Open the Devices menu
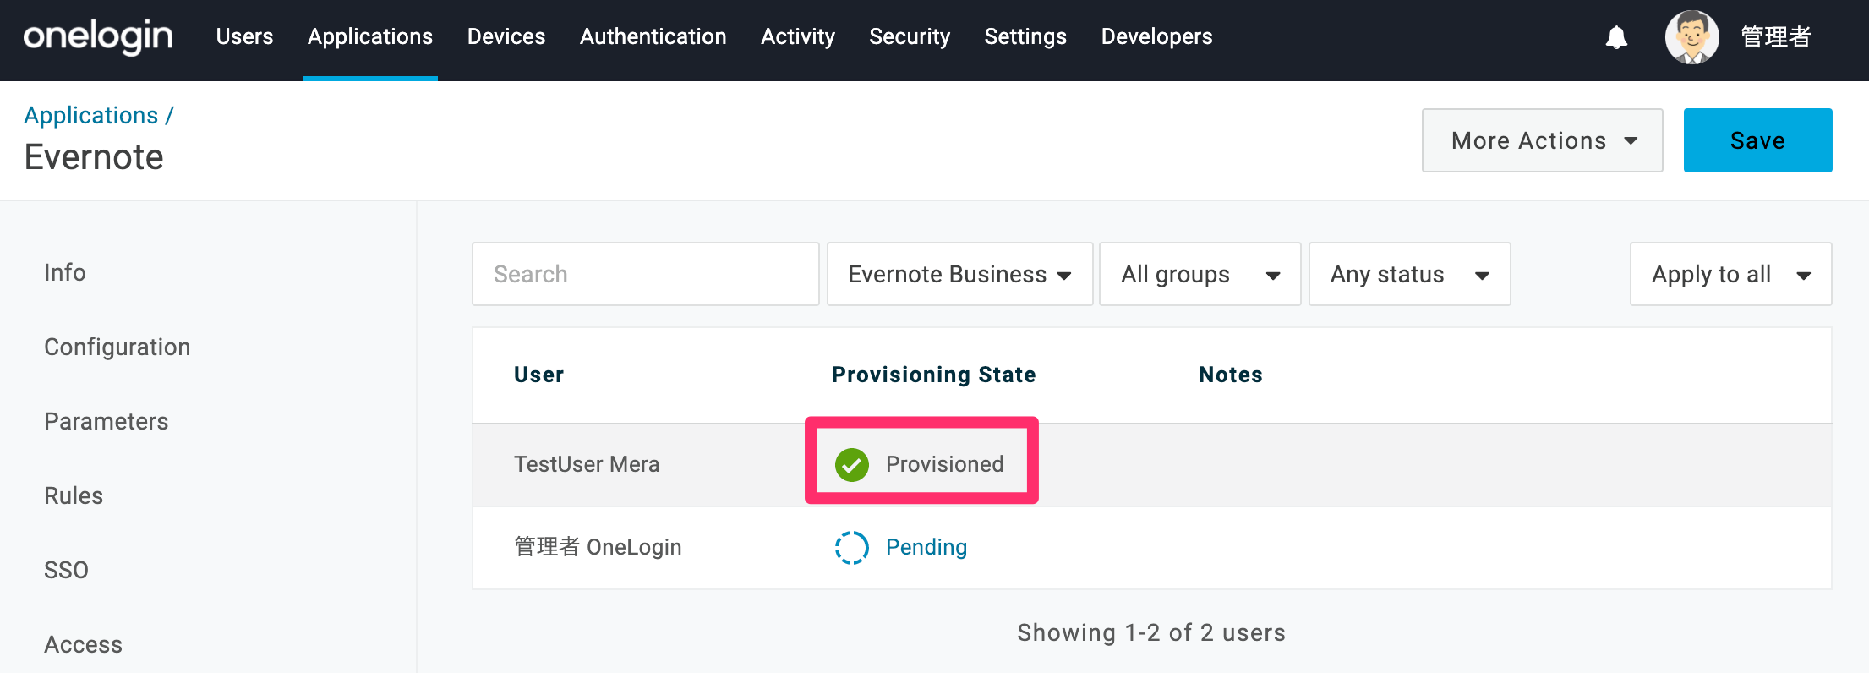The width and height of the screenshot is (1869, 673). [x=506, y=37]
